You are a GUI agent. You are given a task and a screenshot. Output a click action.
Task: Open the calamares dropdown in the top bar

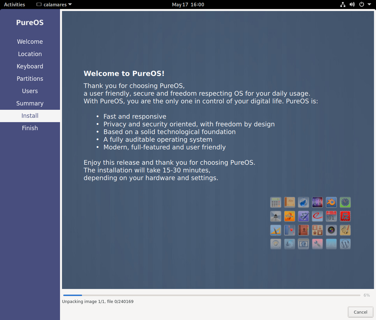[54, 4]
